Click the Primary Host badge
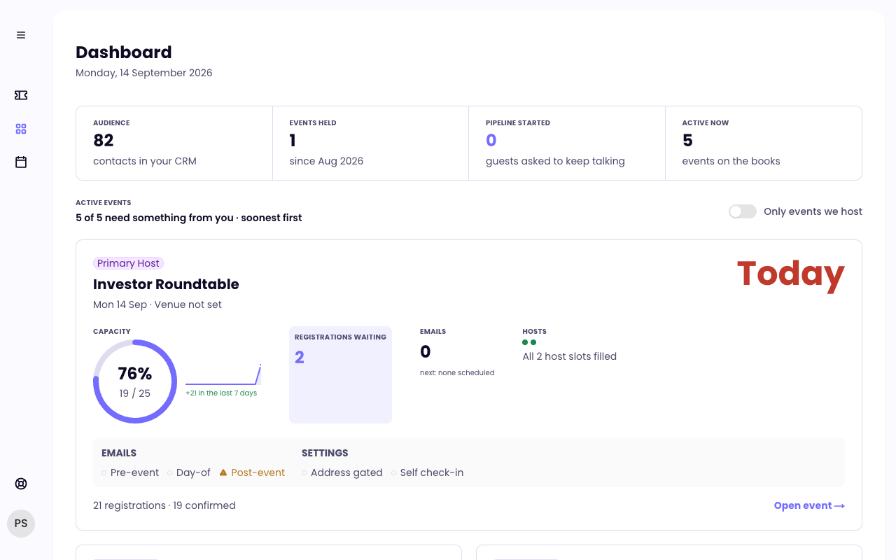This screenshot has width=896, height=560. pyautogui.click(x=128, y=263)
